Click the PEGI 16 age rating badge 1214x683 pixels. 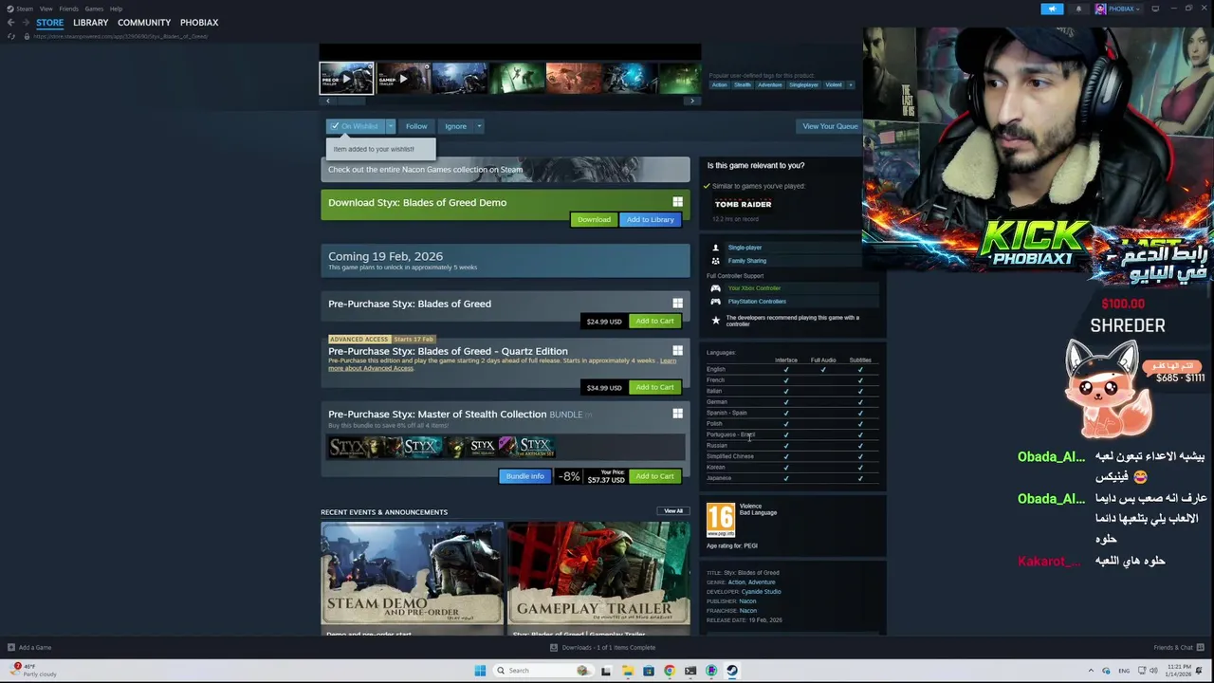click(x=720, y=519)
